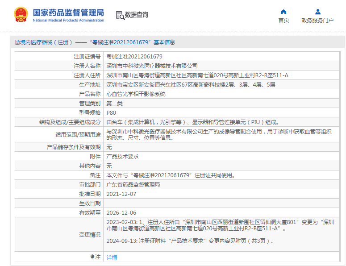Select the 备注 text 本文件与…注册证共同使用

pos(171,175)
